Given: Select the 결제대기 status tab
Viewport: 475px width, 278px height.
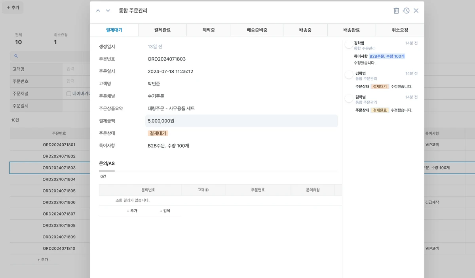Looking at the screenshot, I should point(114,30).
